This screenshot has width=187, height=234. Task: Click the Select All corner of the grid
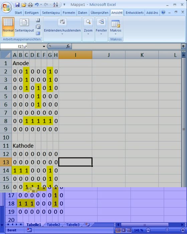[x=6, y=55]
